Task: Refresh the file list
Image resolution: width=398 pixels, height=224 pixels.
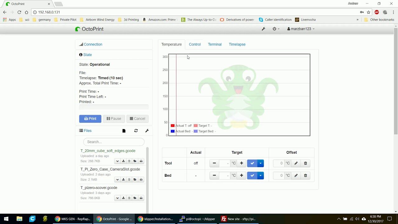Action: [x=136, y=131]
